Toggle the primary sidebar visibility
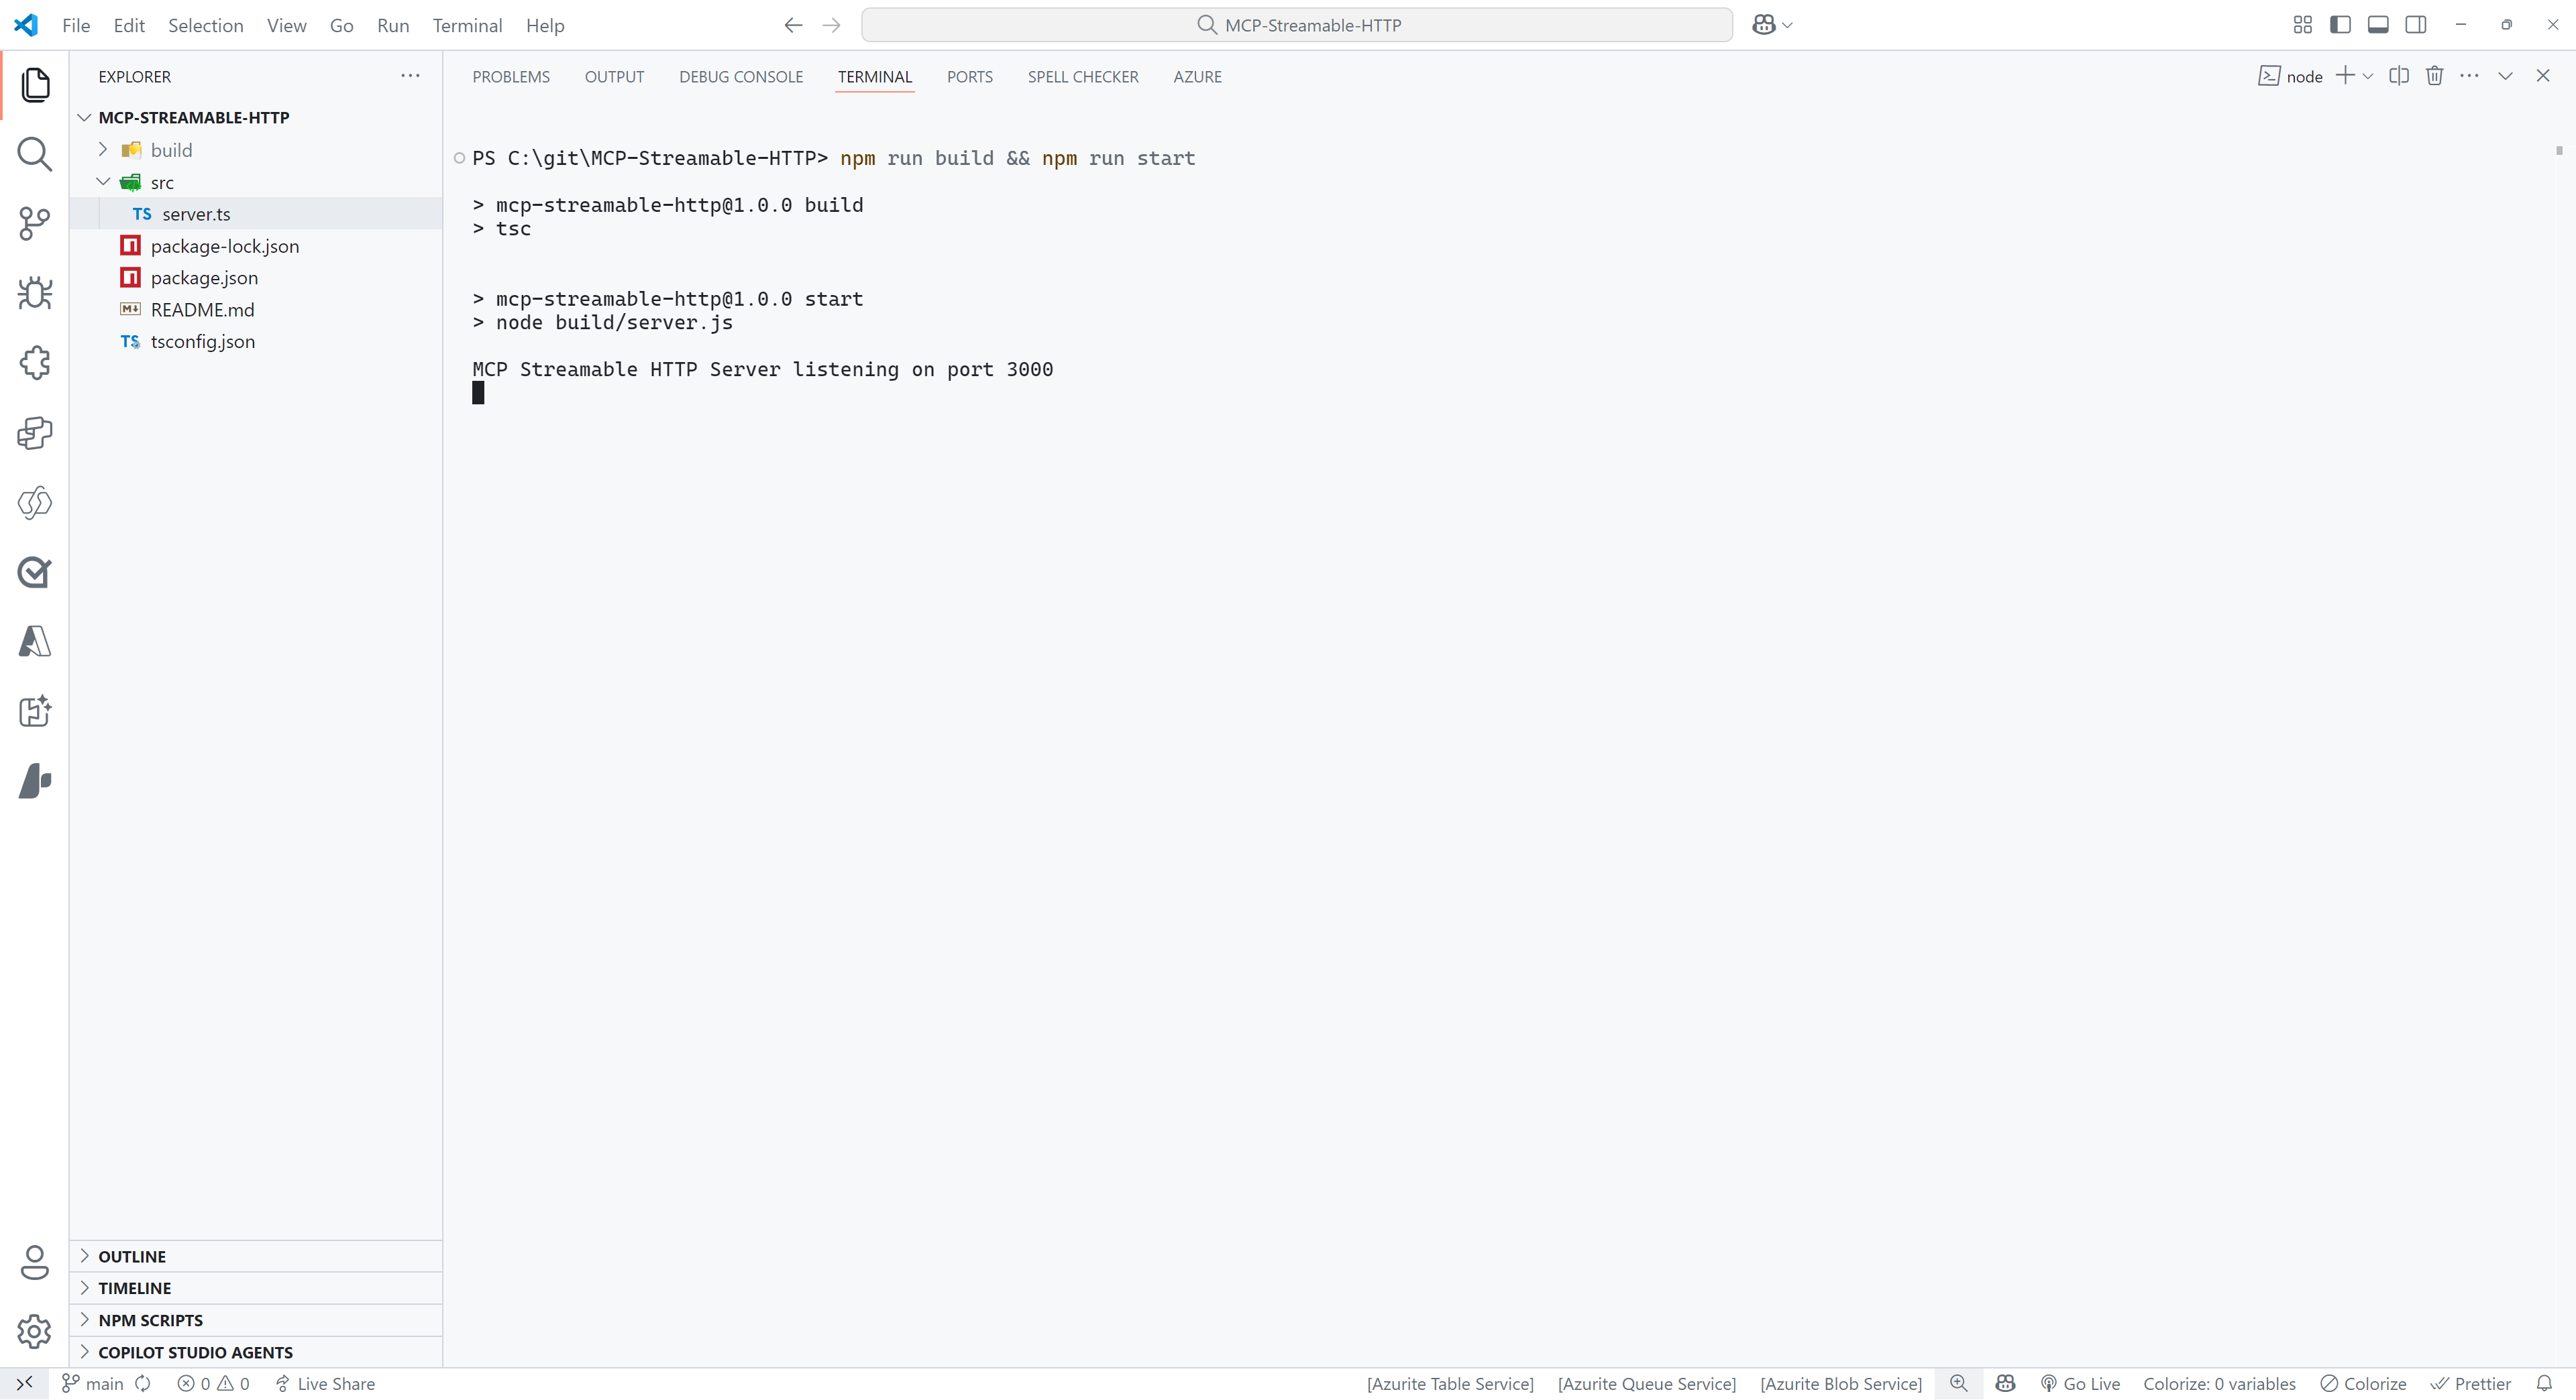The width and height of the screenshot is (2576, 1400). pyautogui.click(x=2341, y=24)
